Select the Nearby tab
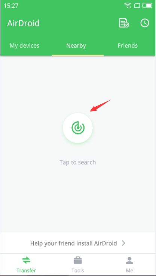 [x=76, y=46]
